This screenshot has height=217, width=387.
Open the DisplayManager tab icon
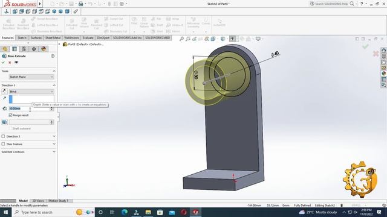(44, 49)
